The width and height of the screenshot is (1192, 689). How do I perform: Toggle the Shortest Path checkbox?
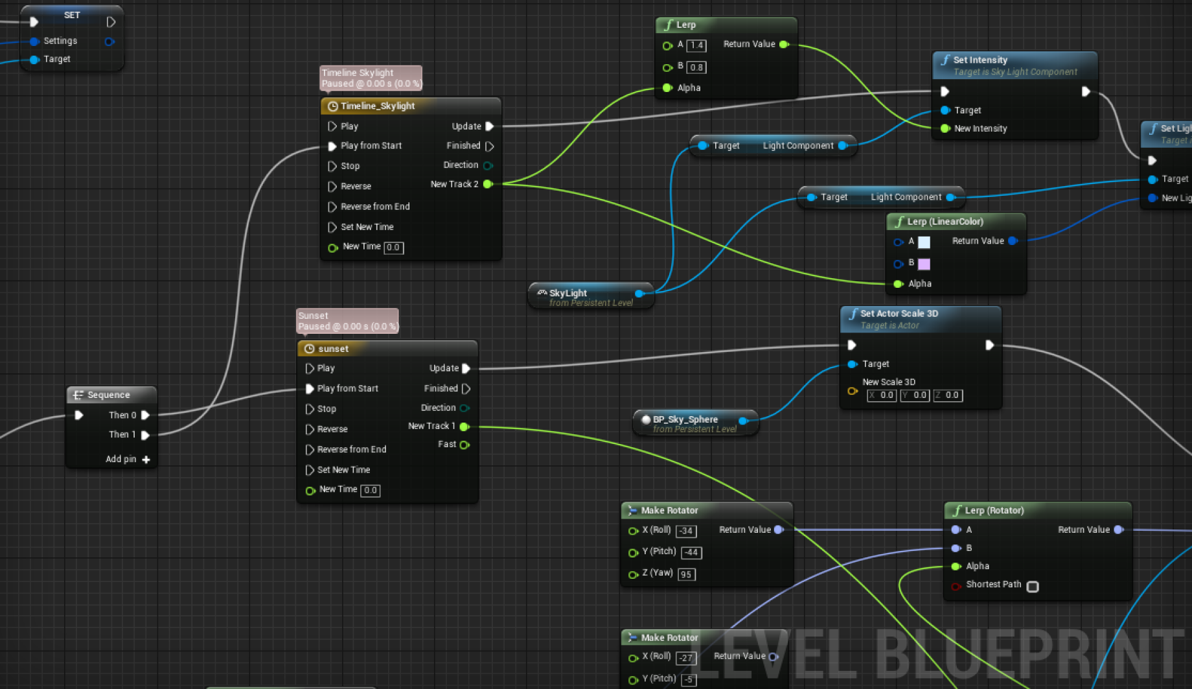(x=1033, y=587)
